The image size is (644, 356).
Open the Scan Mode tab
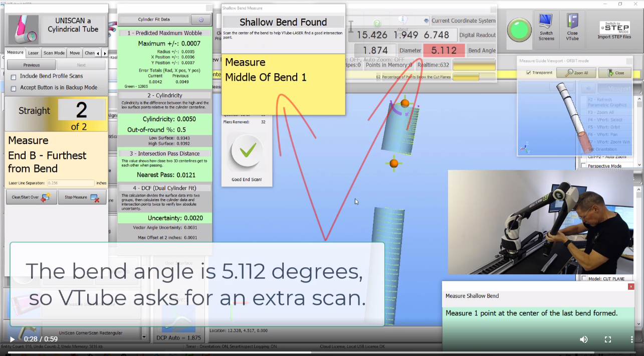coord(54,53)
